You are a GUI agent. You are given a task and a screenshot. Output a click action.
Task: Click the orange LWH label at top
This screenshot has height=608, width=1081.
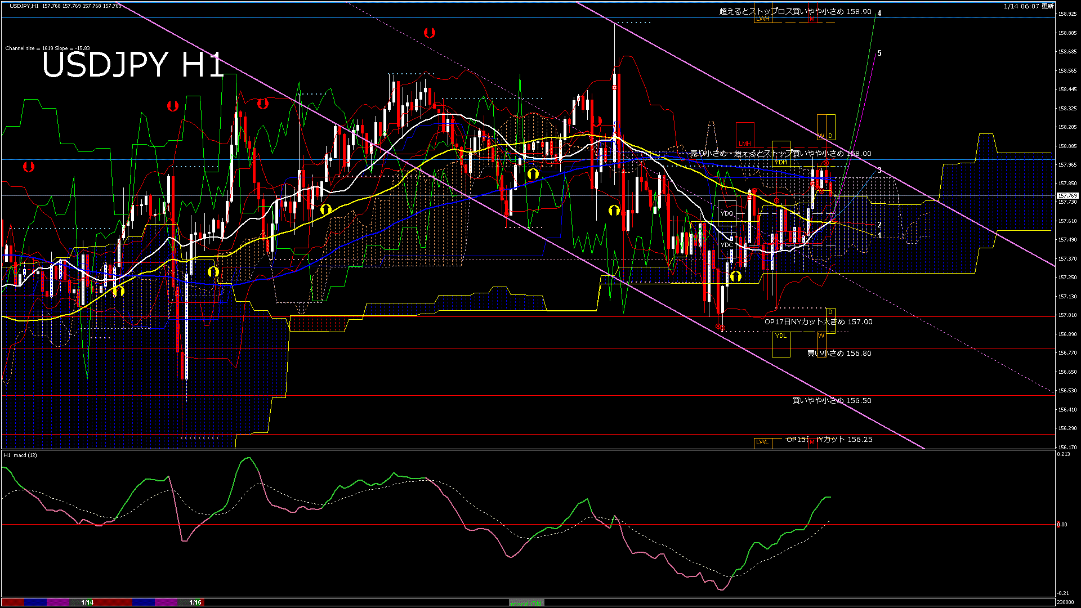762,19
